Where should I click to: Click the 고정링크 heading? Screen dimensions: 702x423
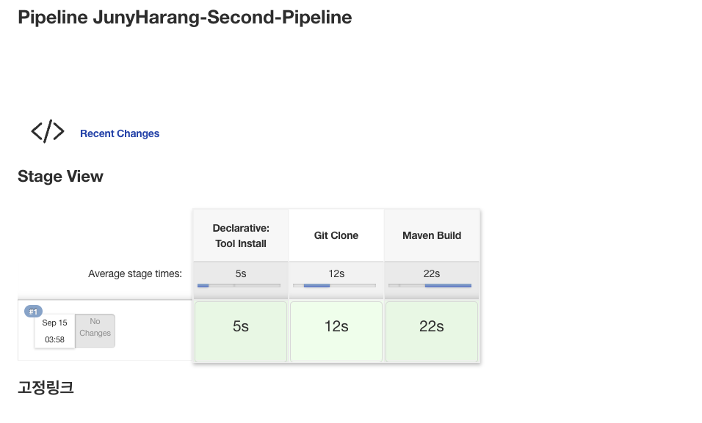(x=46, y=388)
